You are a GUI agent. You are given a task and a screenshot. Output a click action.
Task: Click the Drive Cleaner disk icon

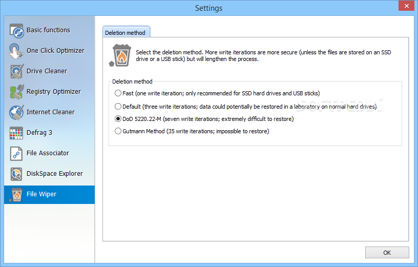pos(16,71)
